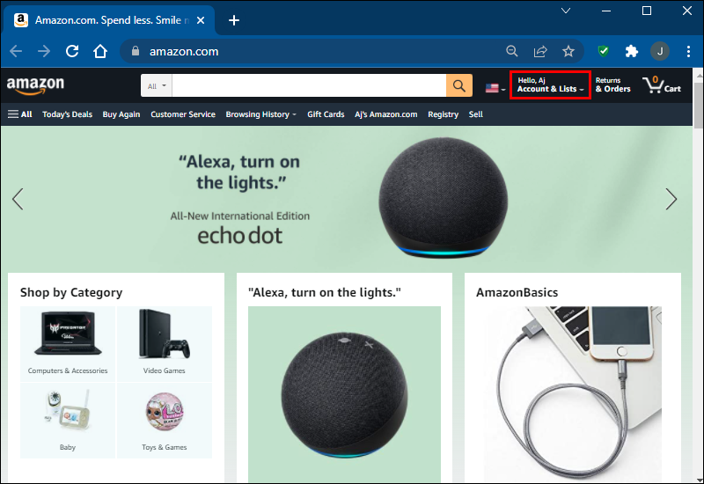
Task: Open Toys & Games category
Action: click(x=165, y=421)
